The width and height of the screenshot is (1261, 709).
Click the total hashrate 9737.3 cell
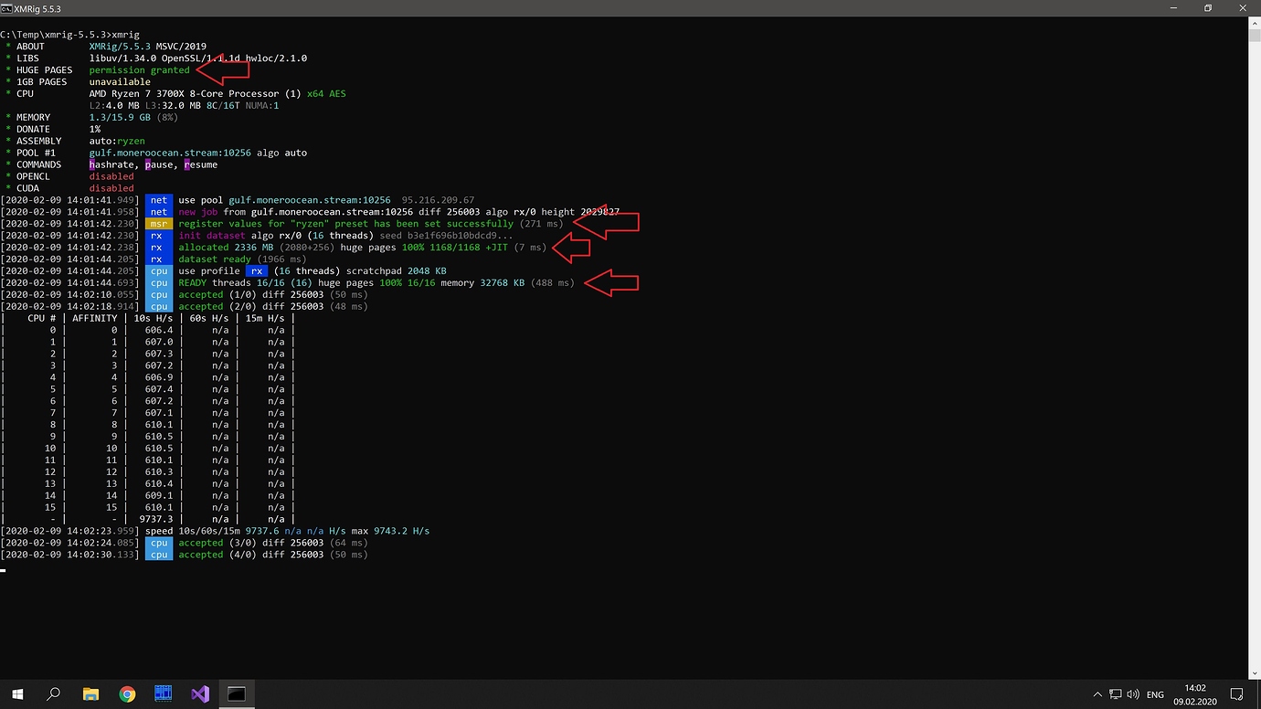155,519
